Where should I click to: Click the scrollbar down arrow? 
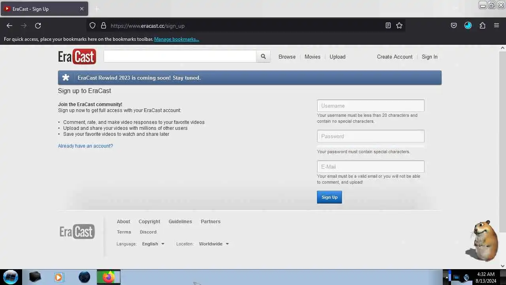[x=503, y=266]
